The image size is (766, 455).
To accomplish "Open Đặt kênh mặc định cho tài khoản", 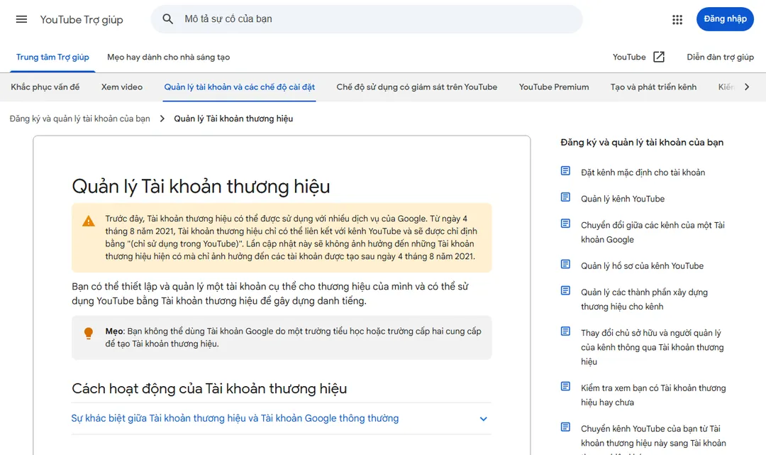I will (x=643, y=172).
